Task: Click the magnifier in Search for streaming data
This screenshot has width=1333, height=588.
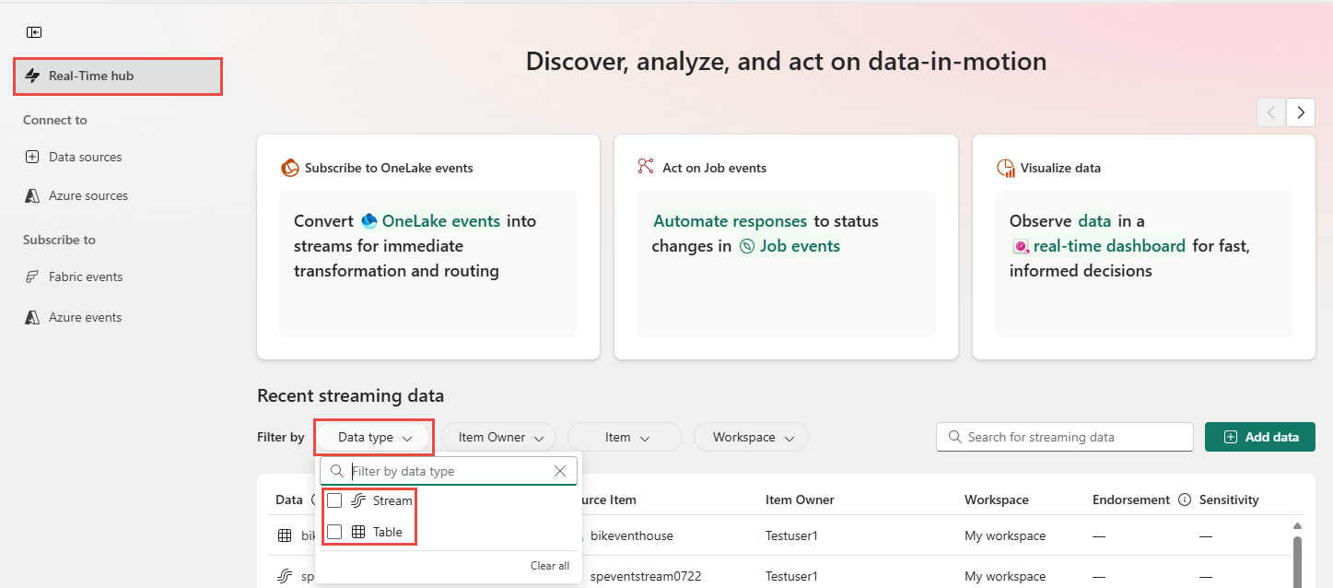Action: tap(956, 437)
